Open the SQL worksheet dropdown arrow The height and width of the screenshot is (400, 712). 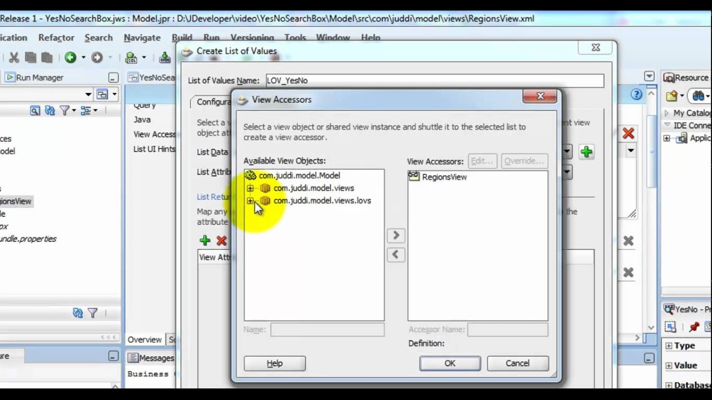click(x=144, y=57)
